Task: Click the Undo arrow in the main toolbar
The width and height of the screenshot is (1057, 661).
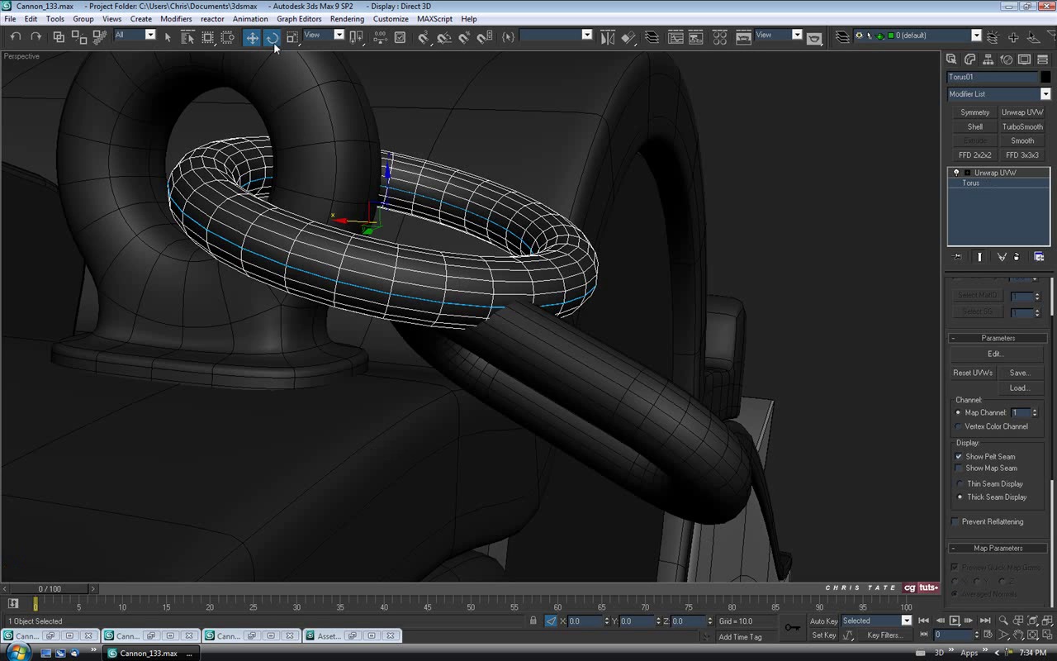Action: [16, 36]
